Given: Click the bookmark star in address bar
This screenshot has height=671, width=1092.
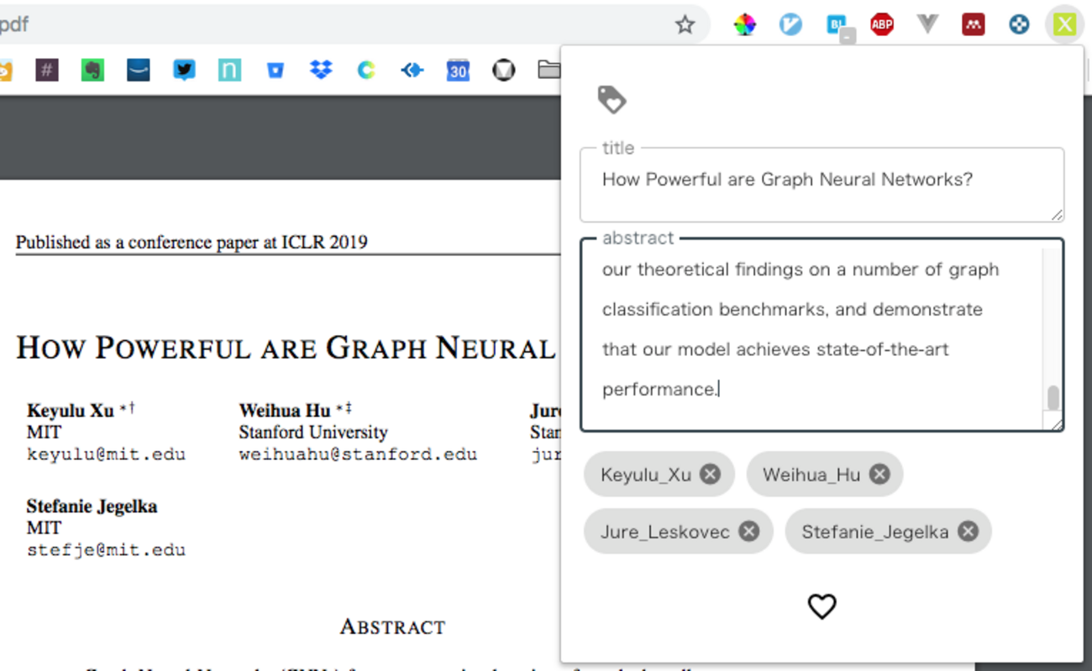Looking at the screenshot, I should [685, 24].
